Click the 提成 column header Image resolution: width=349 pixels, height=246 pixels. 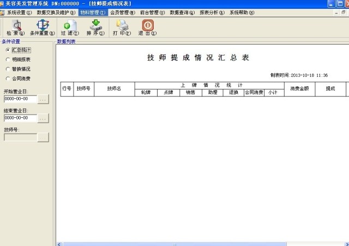(330, 89)
